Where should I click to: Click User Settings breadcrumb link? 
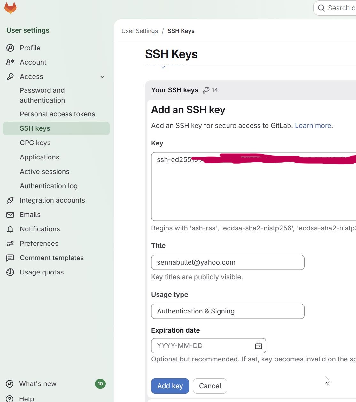coord(140,31)
